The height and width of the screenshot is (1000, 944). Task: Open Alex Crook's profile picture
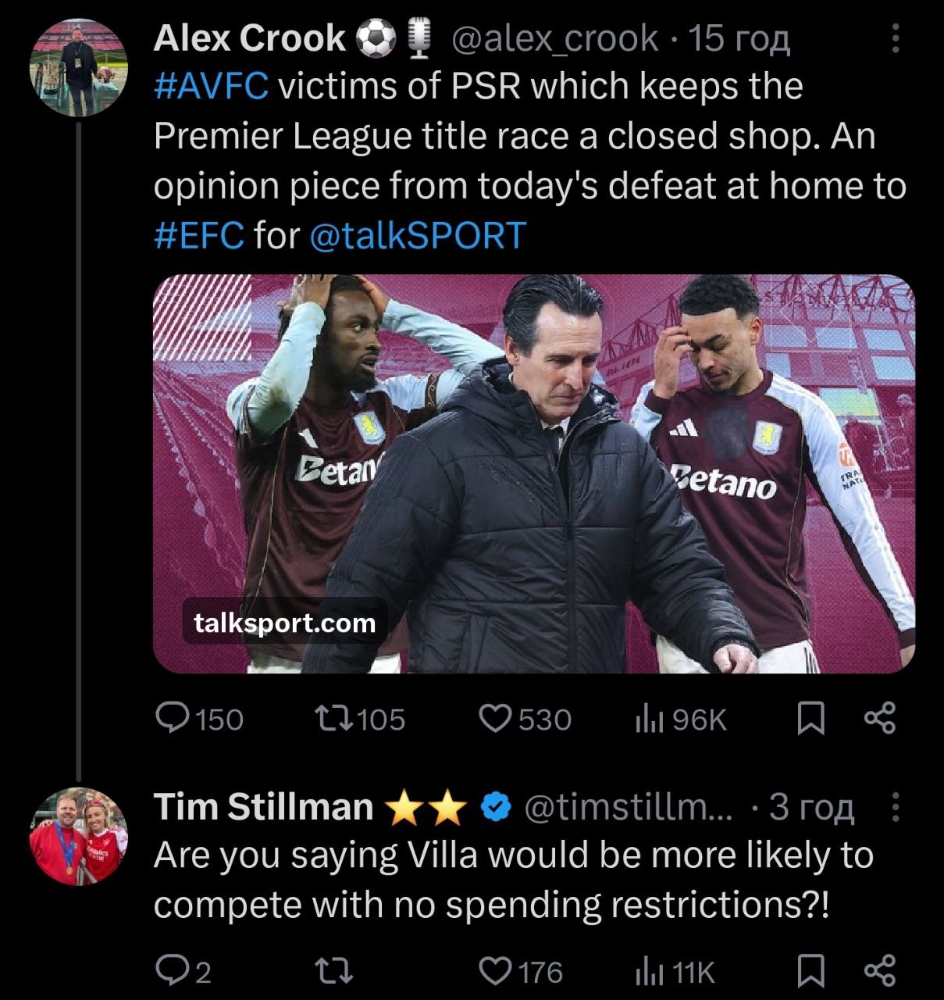[78, 68]
